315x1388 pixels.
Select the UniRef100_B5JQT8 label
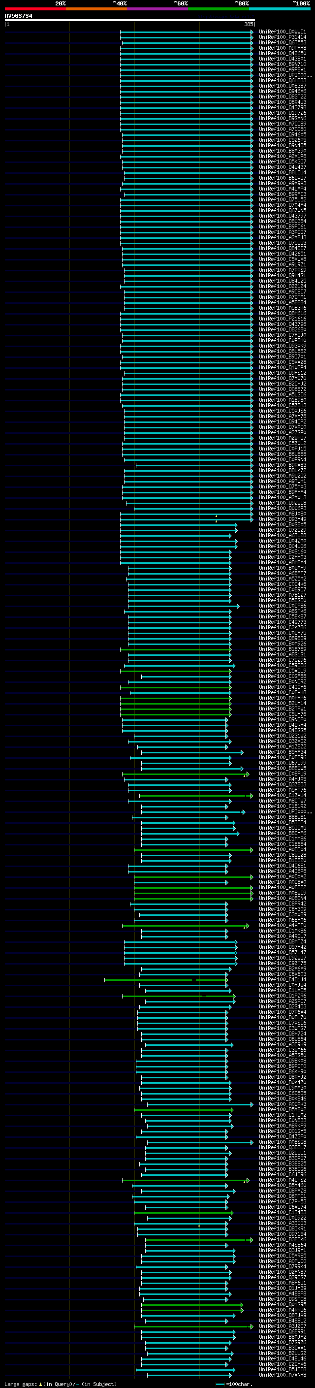(x=282, y=1370)
